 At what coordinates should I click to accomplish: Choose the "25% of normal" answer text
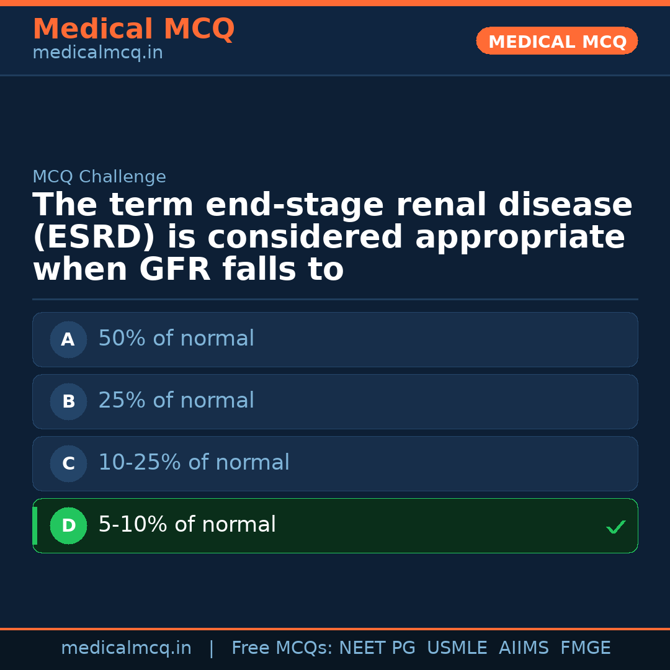(176, 401)
